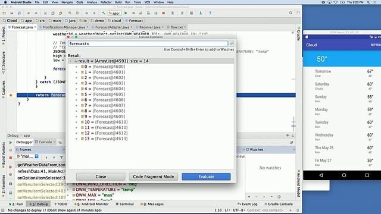Click expand expression field icon in Evaluate dialog
Image resolution: width=381 pixels, height=214 pixels.
click(x=231, y=43)
